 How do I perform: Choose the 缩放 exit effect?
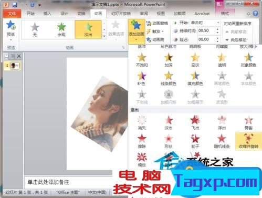142,159
